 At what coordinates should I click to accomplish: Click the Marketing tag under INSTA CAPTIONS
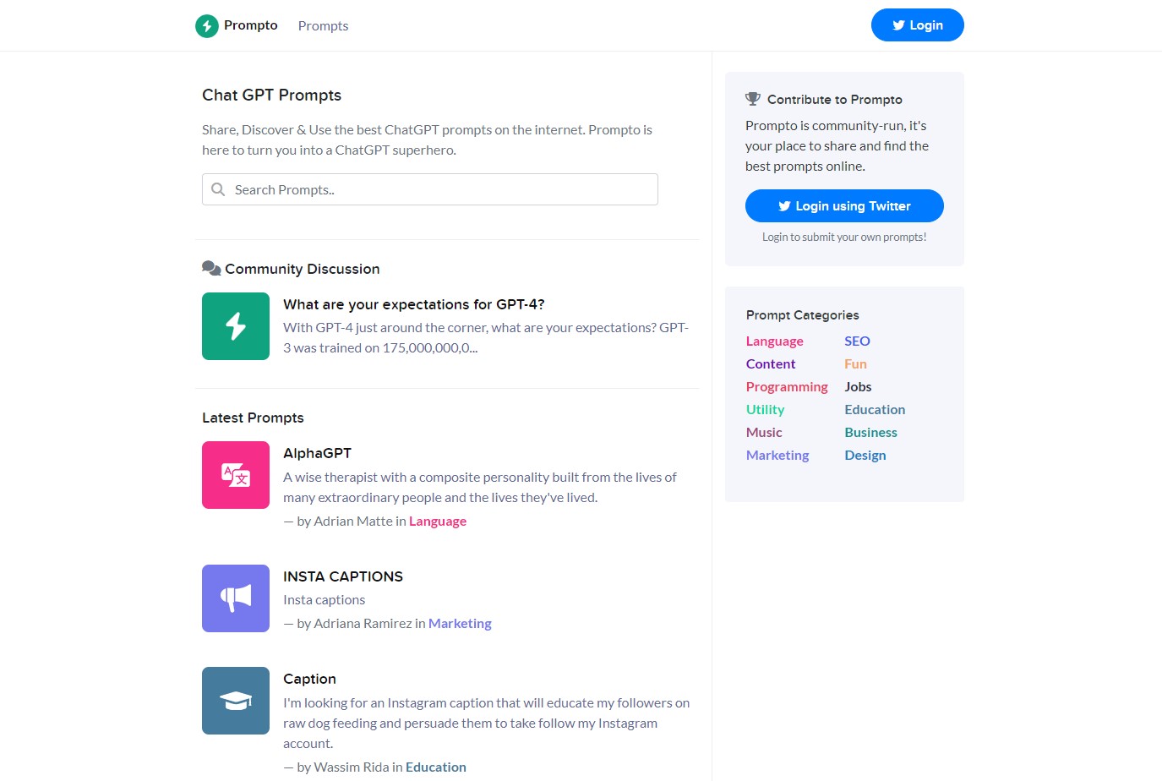point(460,623)
